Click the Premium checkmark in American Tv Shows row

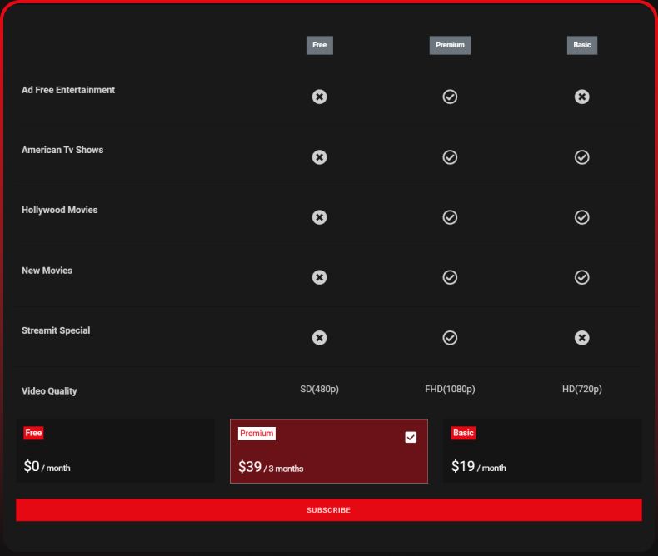(x=450, y=157)
